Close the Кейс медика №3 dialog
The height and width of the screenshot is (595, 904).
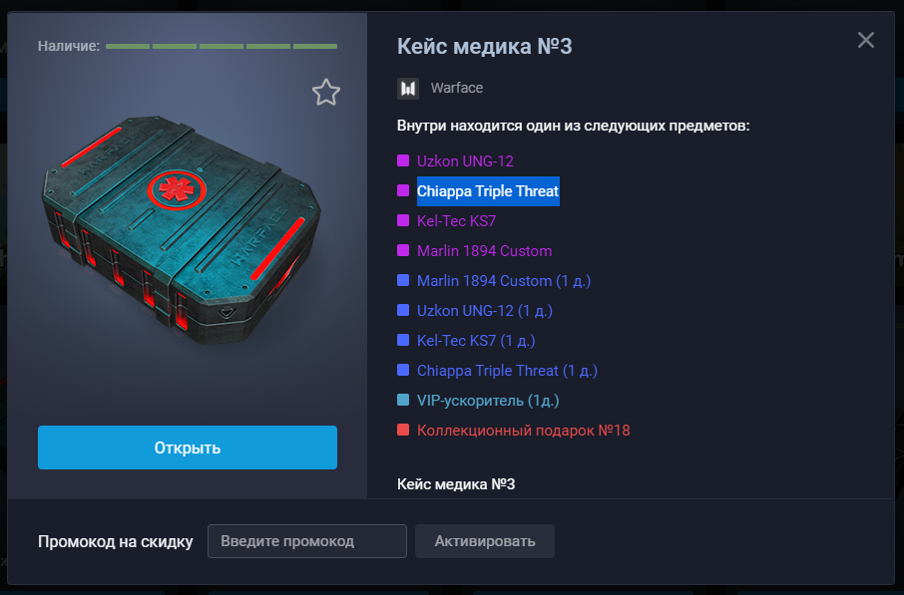[865, 40]
